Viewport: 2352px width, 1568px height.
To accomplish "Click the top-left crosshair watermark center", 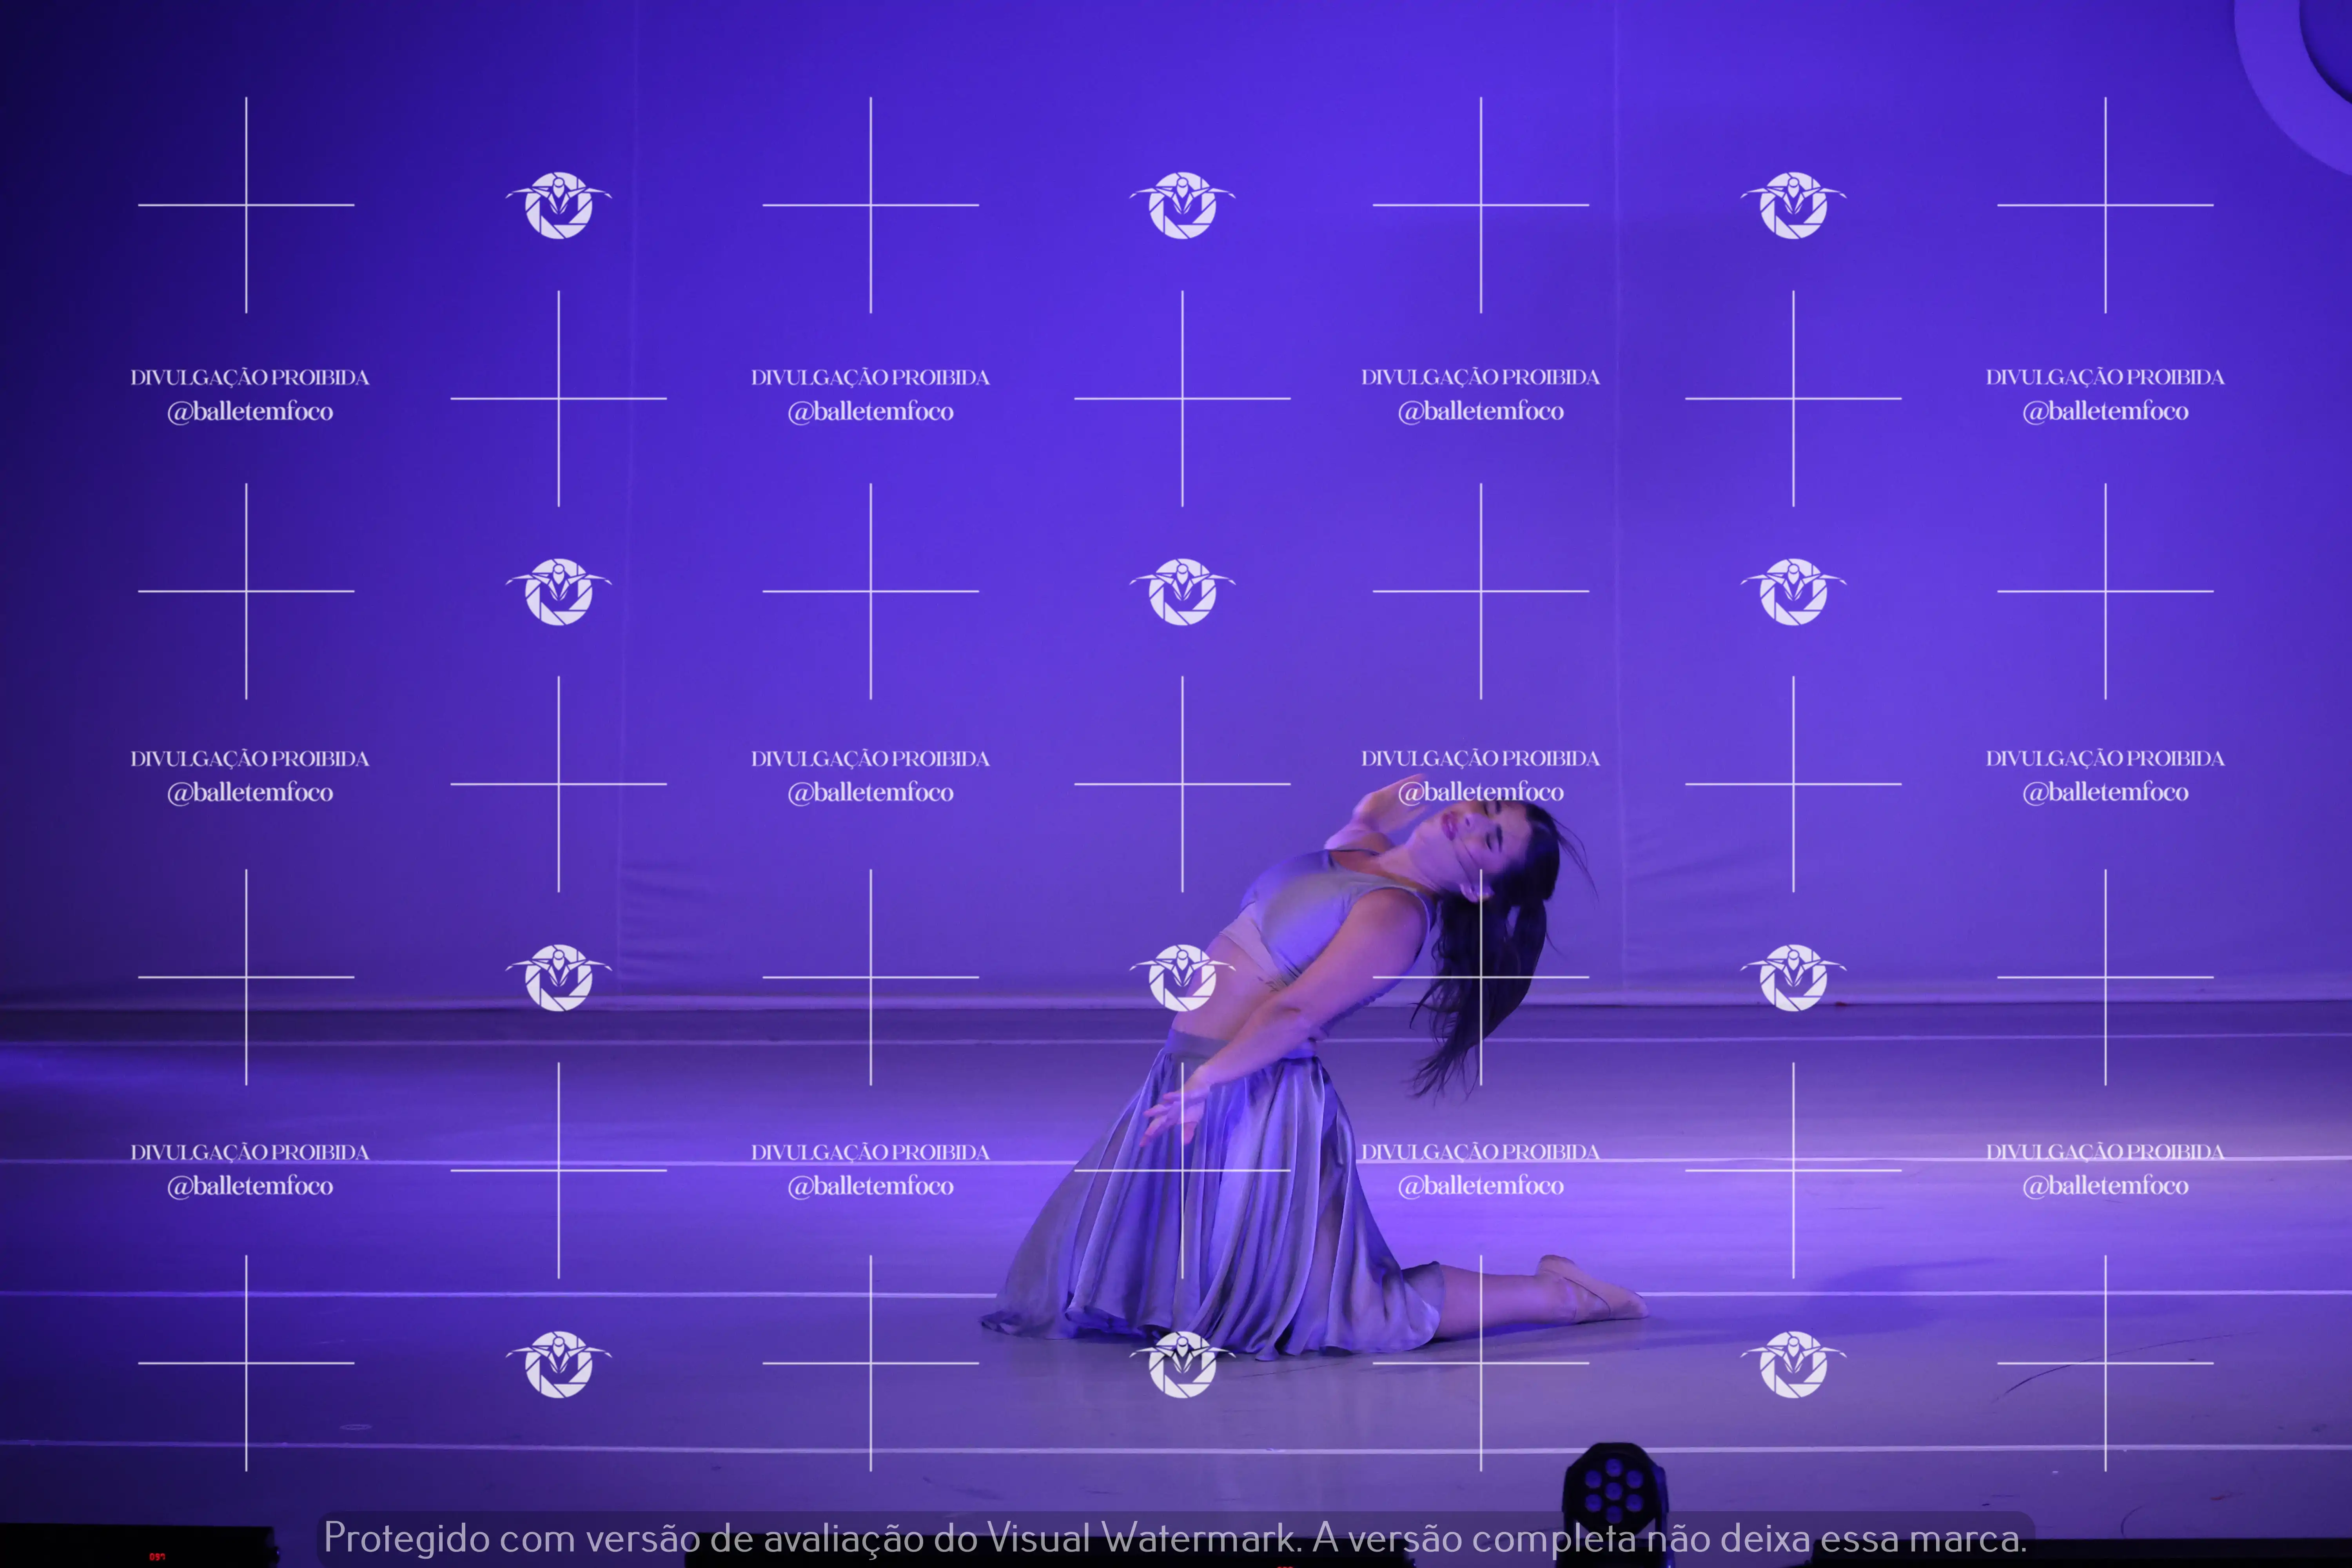I will [246, 205].
